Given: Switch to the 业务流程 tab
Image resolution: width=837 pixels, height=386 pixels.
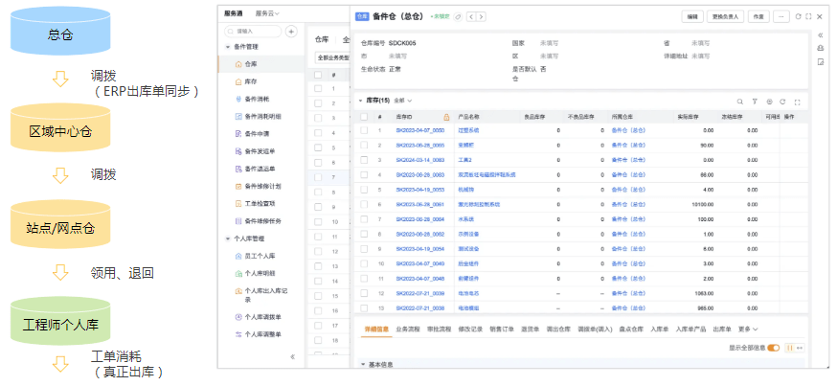Looking at the screenshot, I should [409, 329].
